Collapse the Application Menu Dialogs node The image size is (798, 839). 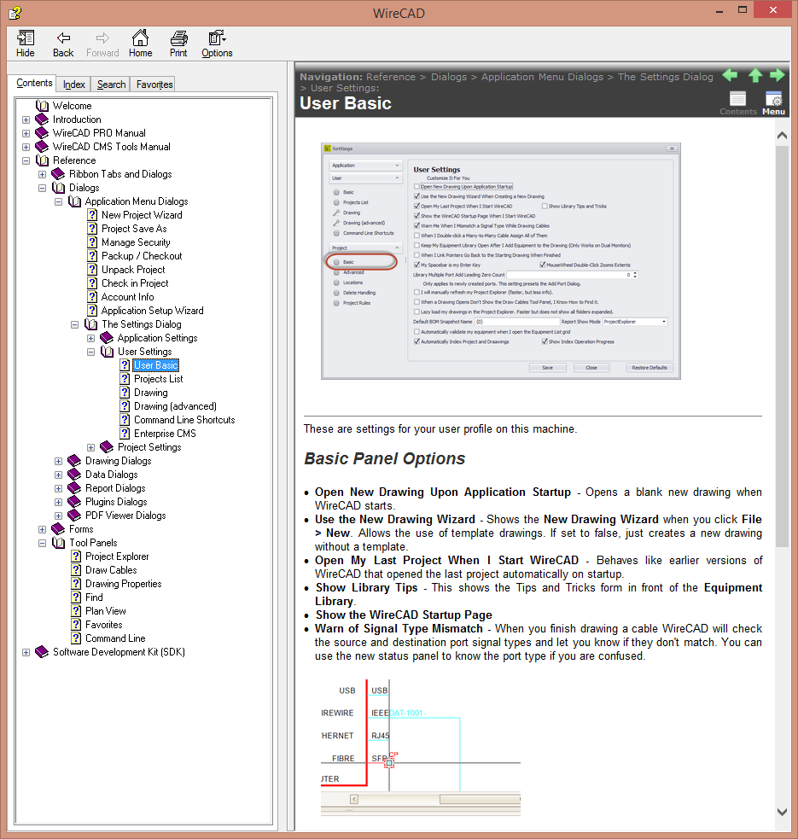coord(58,201)
